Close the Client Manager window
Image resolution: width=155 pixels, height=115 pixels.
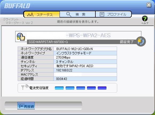pos(149,5)
